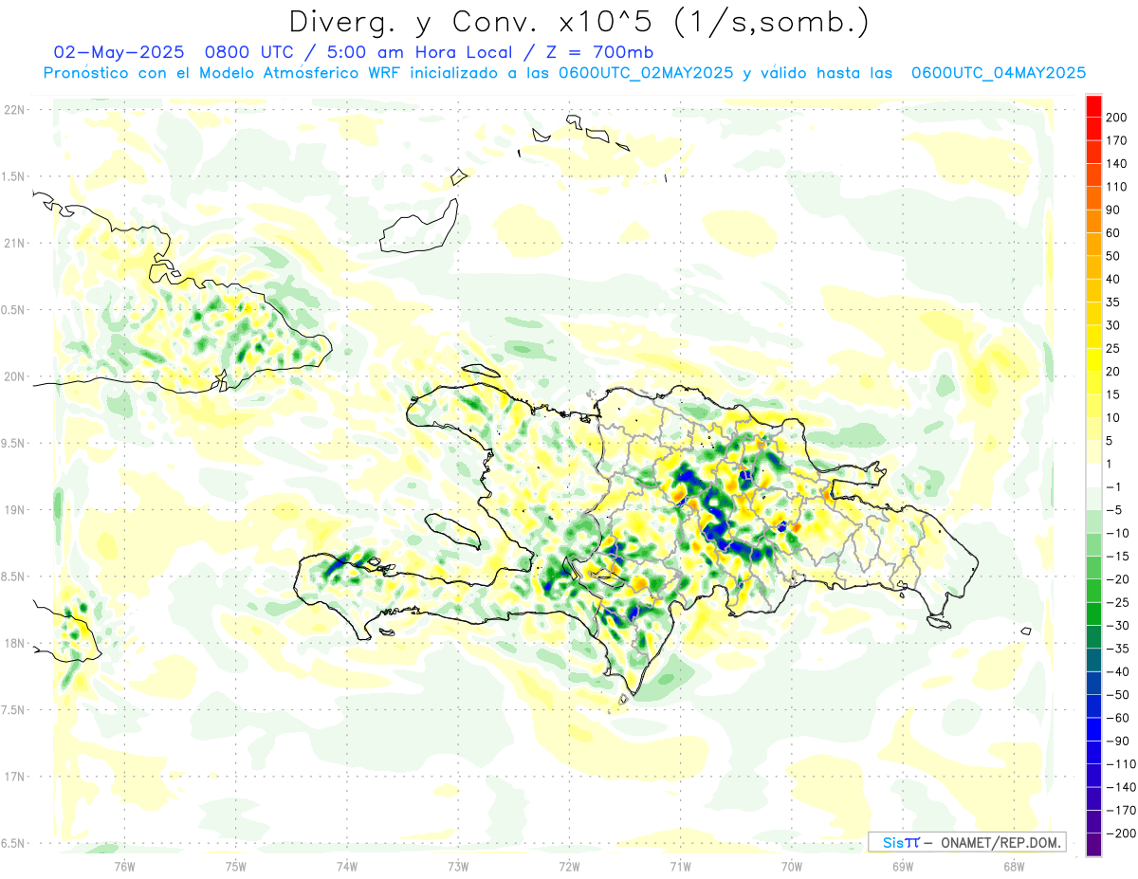Click the initialization time "0600UTC_02MAY2025"

pyautogui.click(x=644, y=73)
